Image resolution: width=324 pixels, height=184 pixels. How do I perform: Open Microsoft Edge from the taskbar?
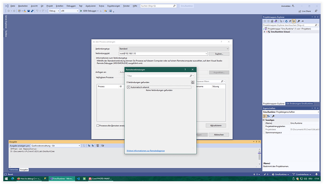point(13,179)
